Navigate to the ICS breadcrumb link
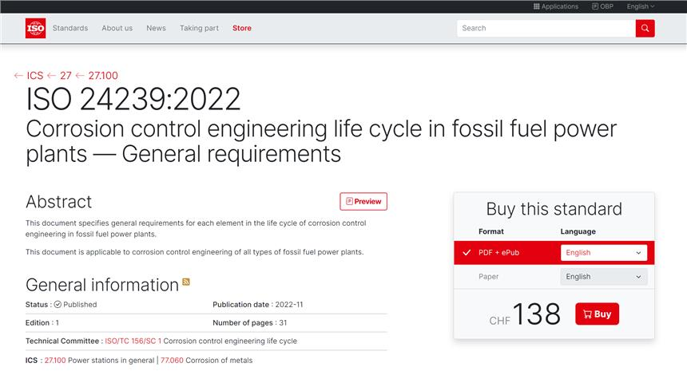This screenshot has width=687, height=375. coord(34,76)
